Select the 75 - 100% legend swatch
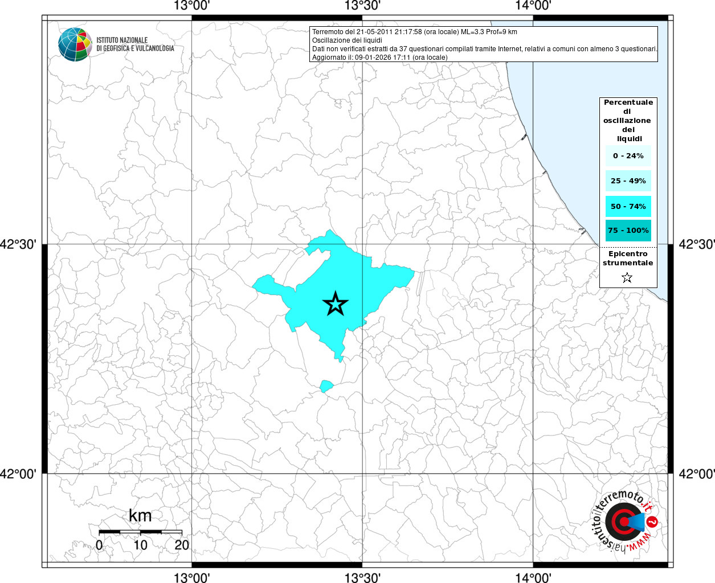This screenshot has width=715, height=583. [x=628, y=230]
